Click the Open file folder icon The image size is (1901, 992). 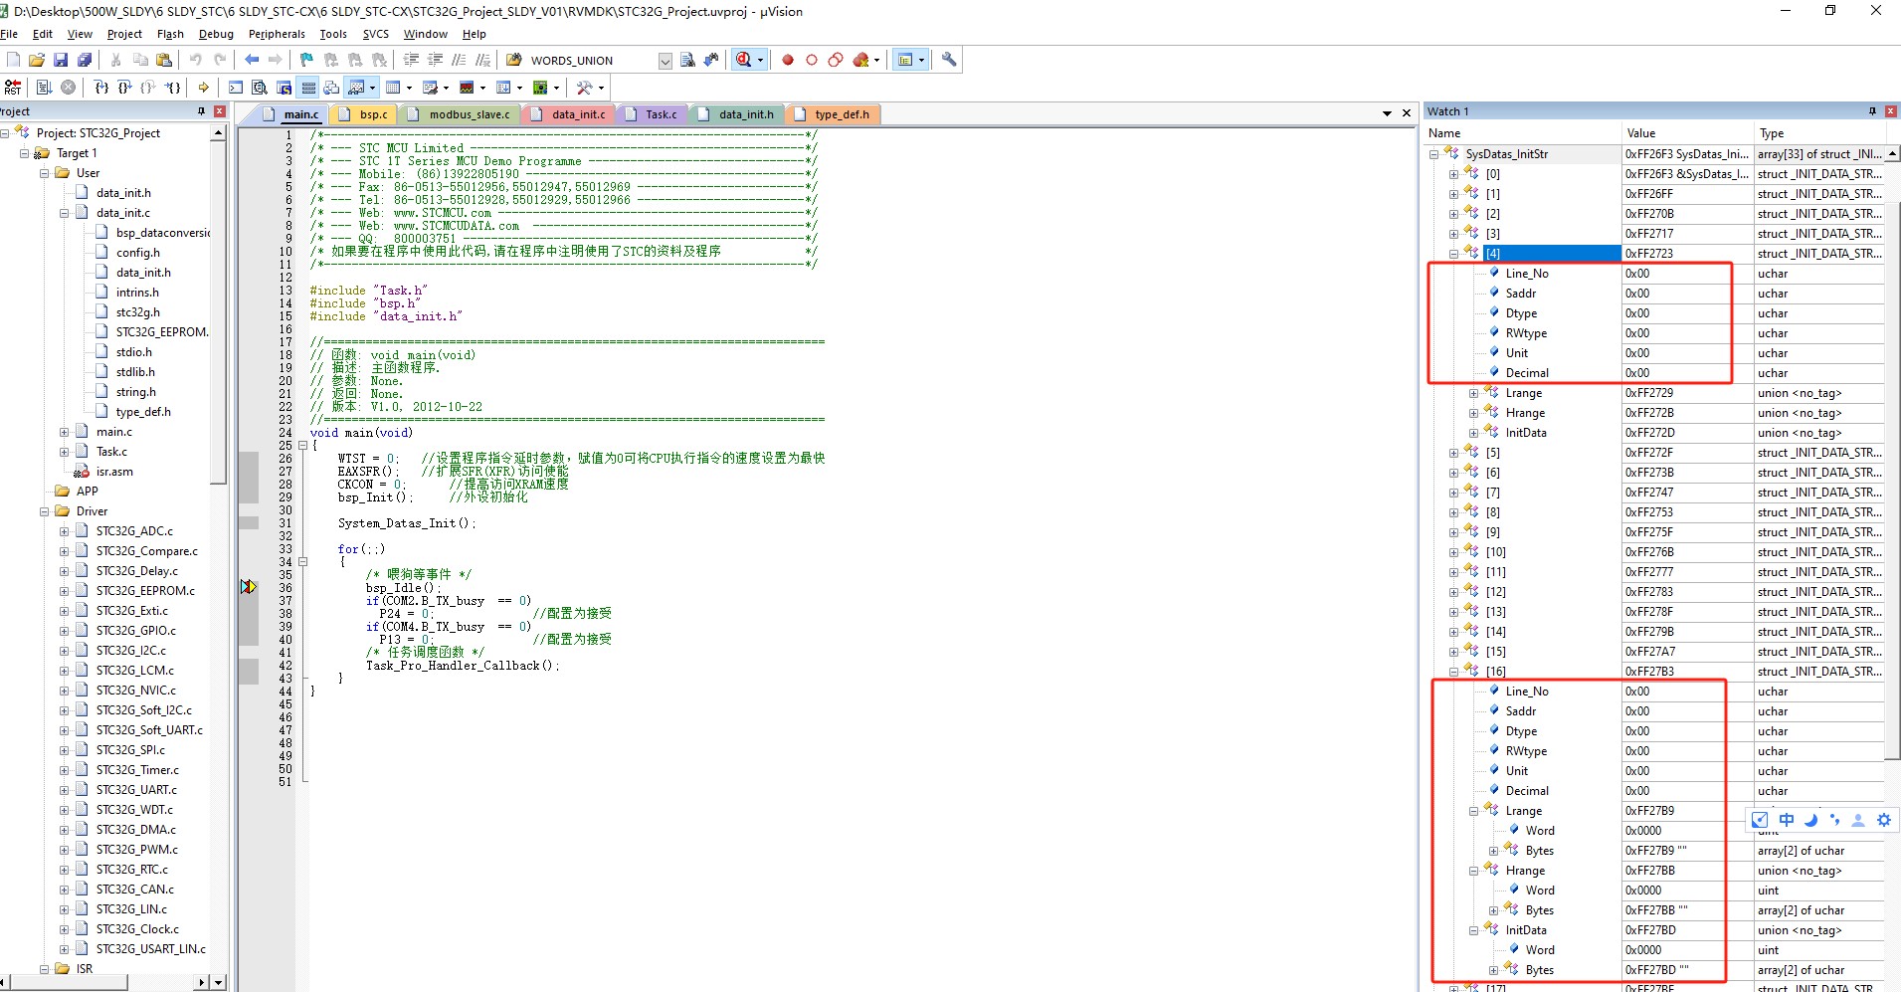click(37, 60)
